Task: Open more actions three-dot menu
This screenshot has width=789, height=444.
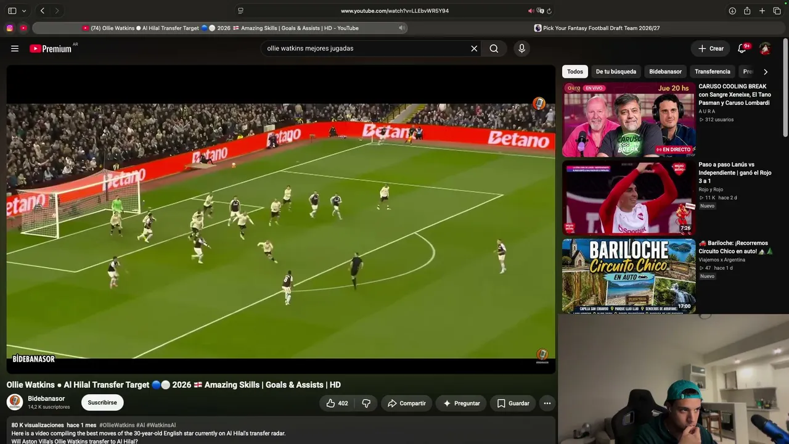Action: pyautogui.click(x=547, y=403)
